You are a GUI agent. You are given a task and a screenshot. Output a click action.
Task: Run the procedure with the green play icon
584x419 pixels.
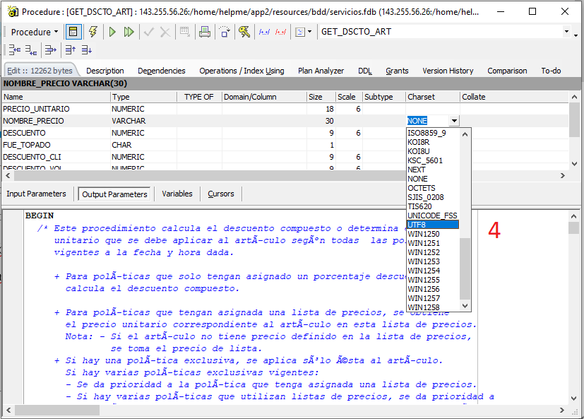point(112,32)
